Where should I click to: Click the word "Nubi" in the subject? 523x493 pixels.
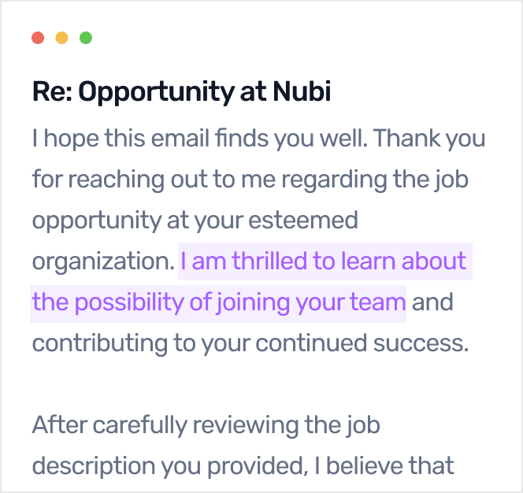pos(302,92)
